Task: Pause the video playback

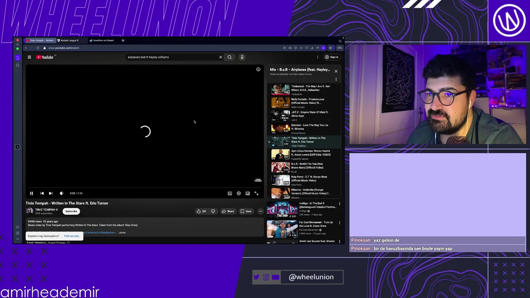Action: click(31, 193)
